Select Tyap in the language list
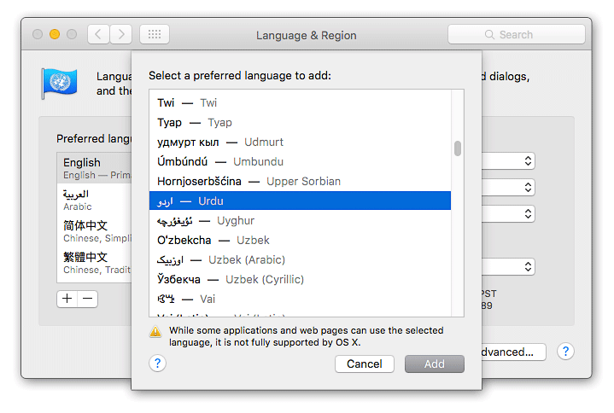614x413 pixels. [x=300, y=122]
